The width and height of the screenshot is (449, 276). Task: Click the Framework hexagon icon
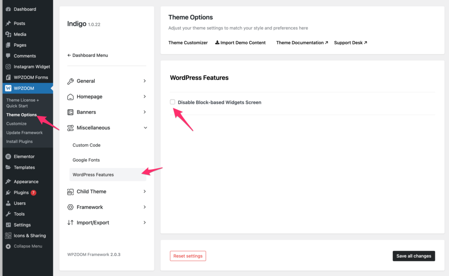point(70,207)
